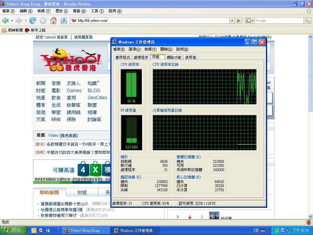Open Firefox 書籤(B) menu
This screenshot has width=313, height=235.
(x=79, y=11)
